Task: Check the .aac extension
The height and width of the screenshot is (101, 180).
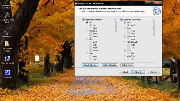Action: click(x=129, y=48)
